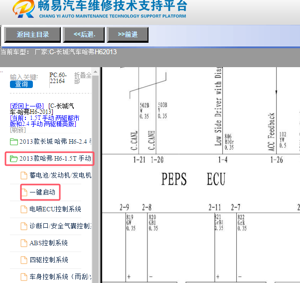The height and width of the screenshot is (283, 300).
Task: Go back with the <<后退 button
Action: click(x=84, y=34)
